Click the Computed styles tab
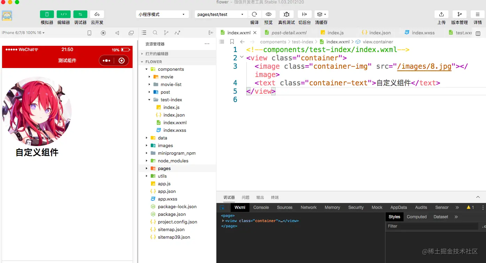Viewport: 486px width, 263px height. coord(416,217)
